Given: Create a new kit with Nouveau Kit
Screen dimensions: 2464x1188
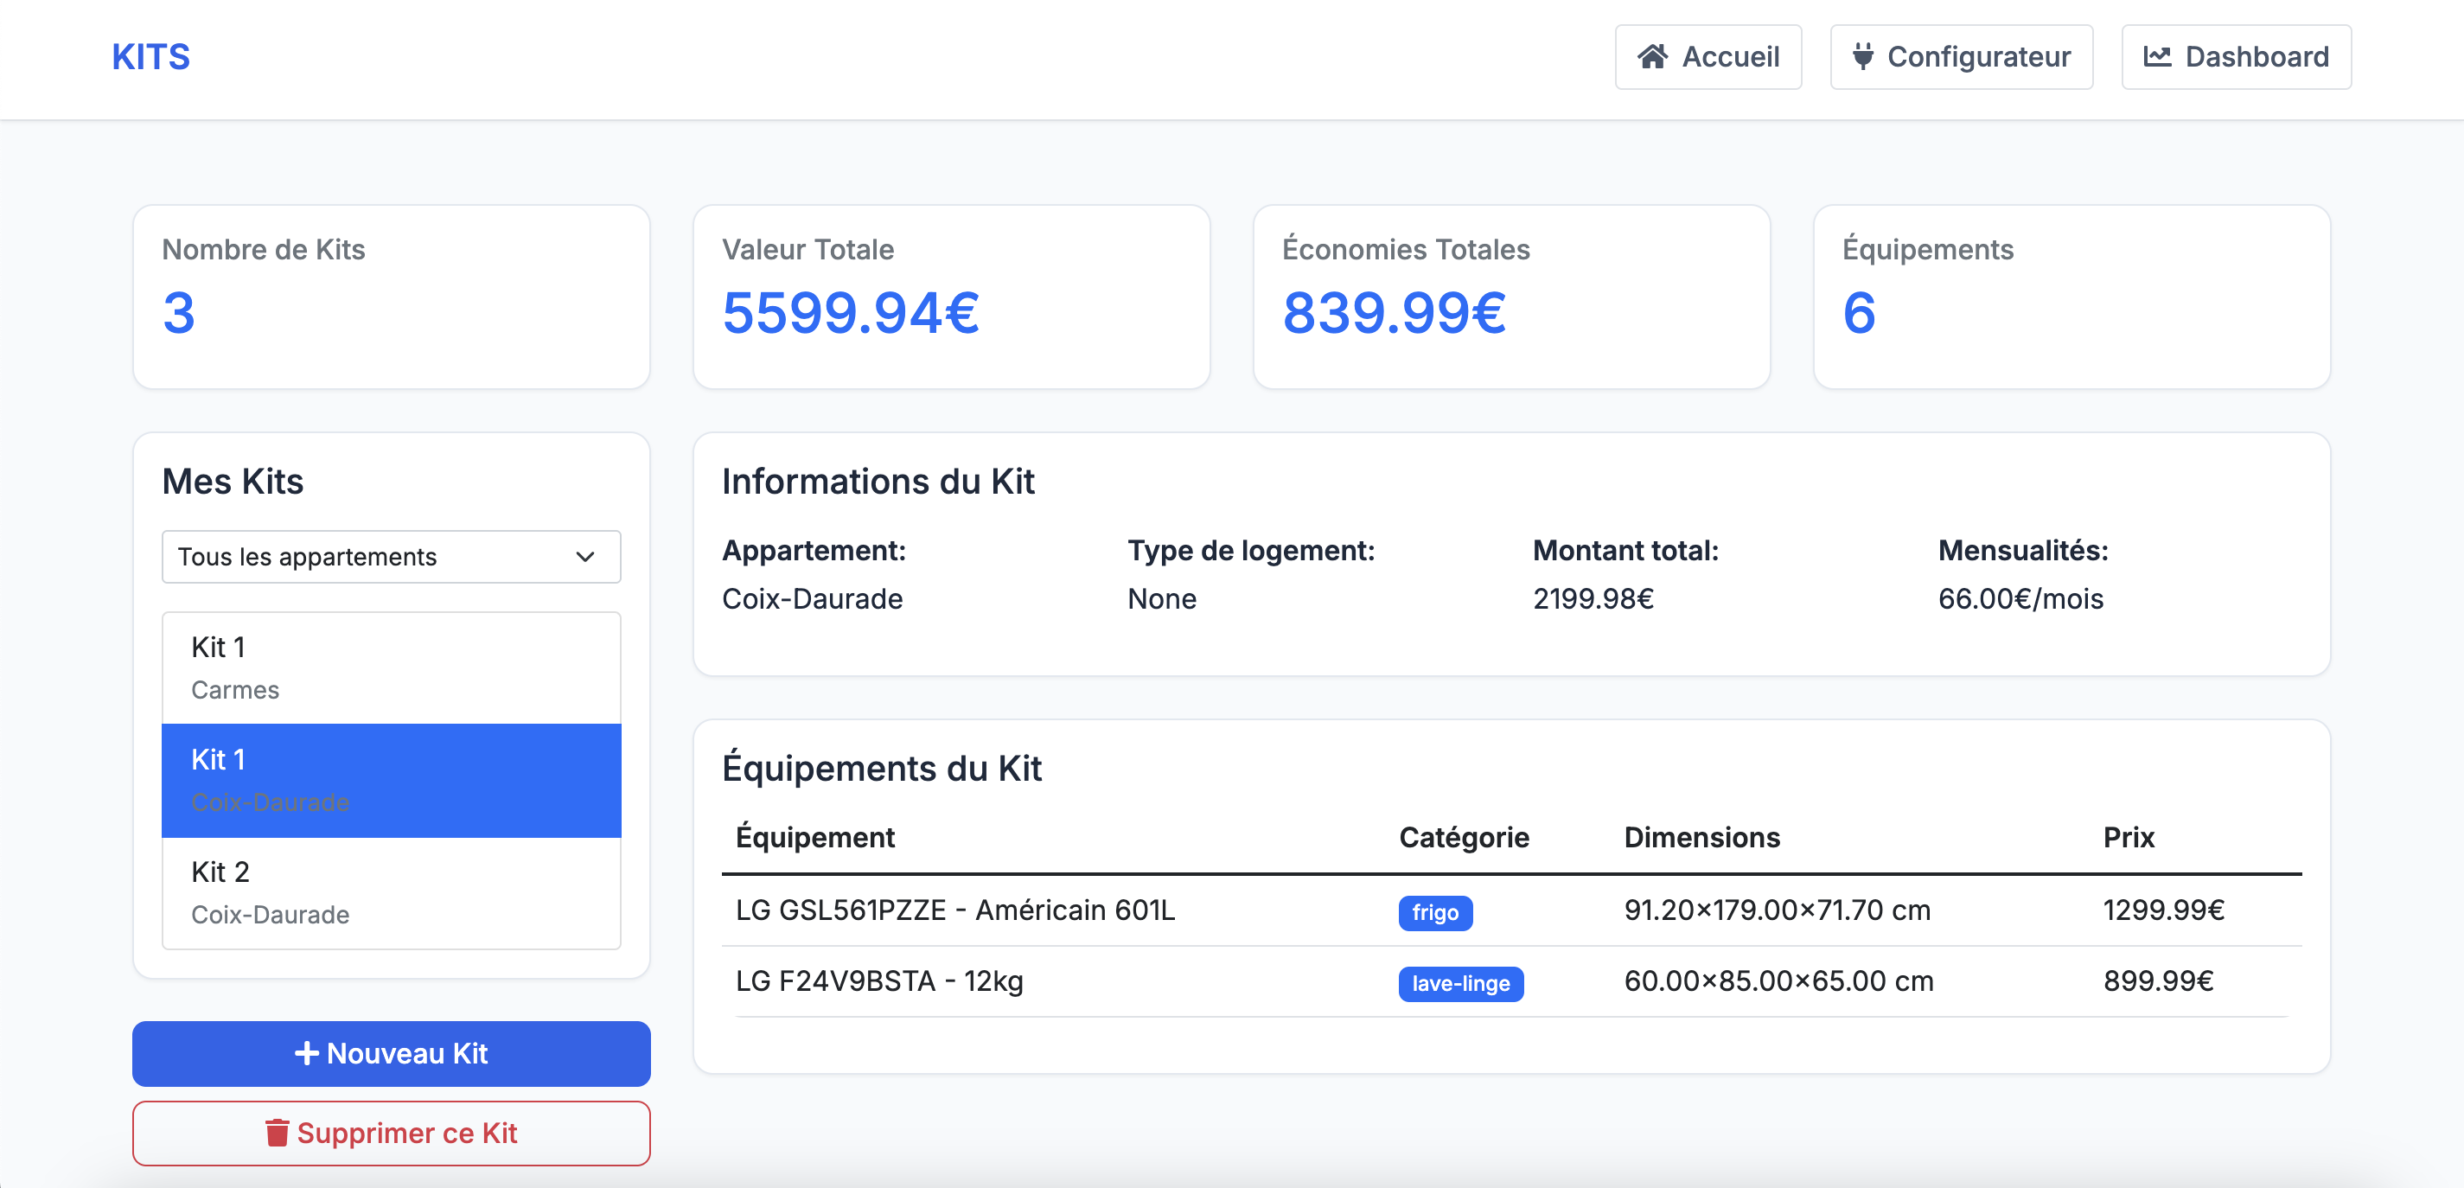Looking at the screenshot, I should pos(392,1053).
